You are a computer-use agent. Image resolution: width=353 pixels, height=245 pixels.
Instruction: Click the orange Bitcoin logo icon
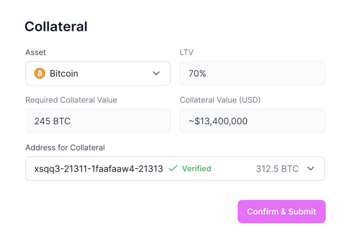pyautogui.click(x=40, y=73)
